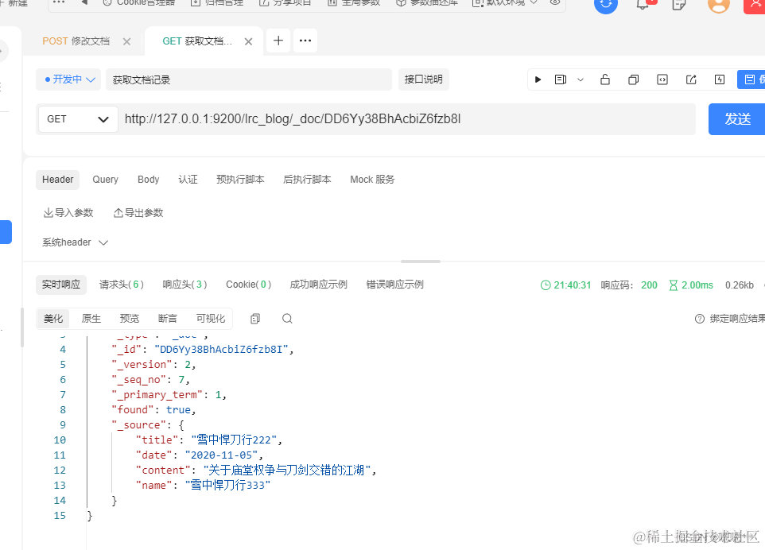The height and width of the screenshot is (550, 765).
Task: Click the blue sync refresh icon
Action: (605, 6)
